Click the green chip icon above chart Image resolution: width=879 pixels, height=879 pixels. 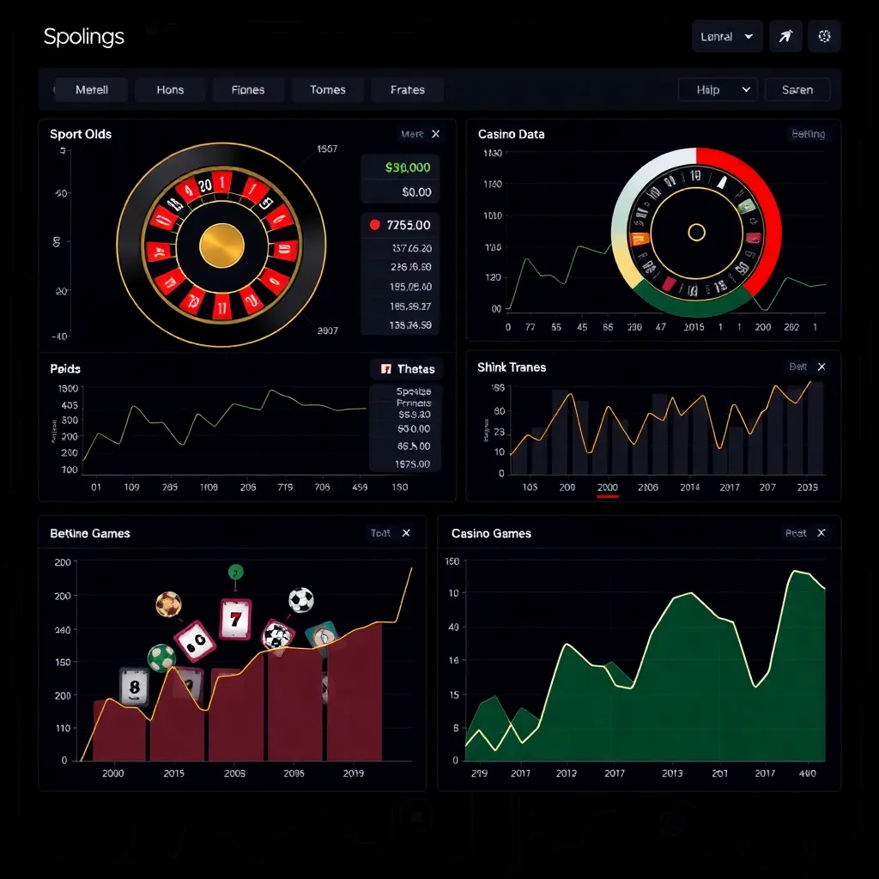click(235, 572)
